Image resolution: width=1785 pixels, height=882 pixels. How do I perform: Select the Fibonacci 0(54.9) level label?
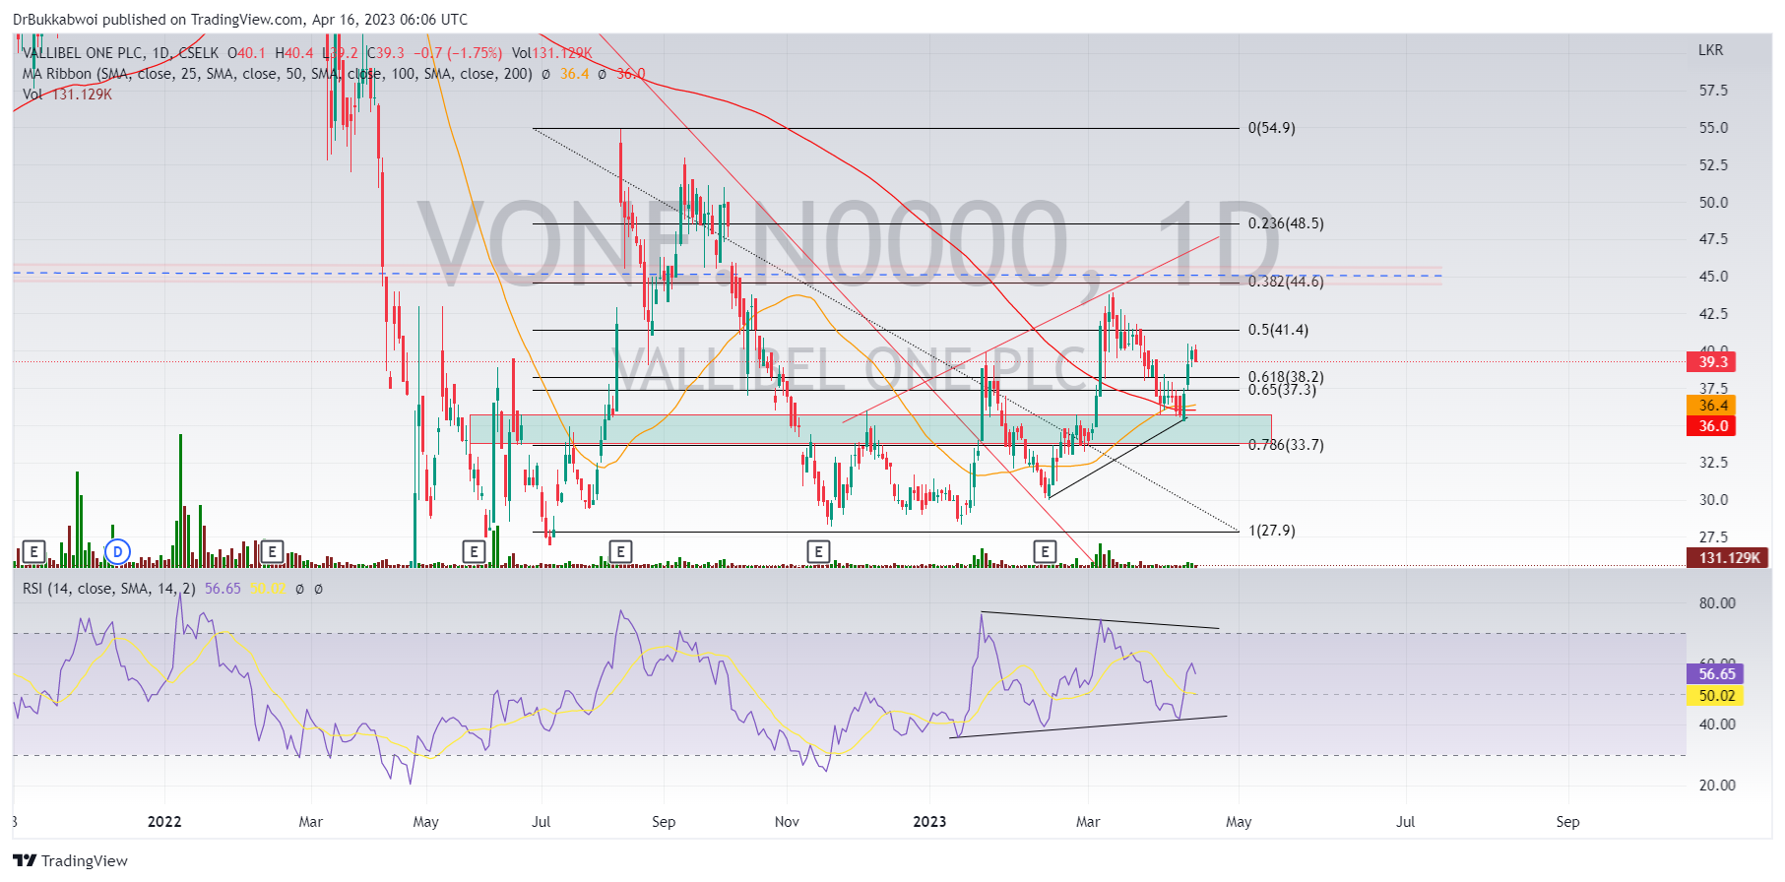1271,128
